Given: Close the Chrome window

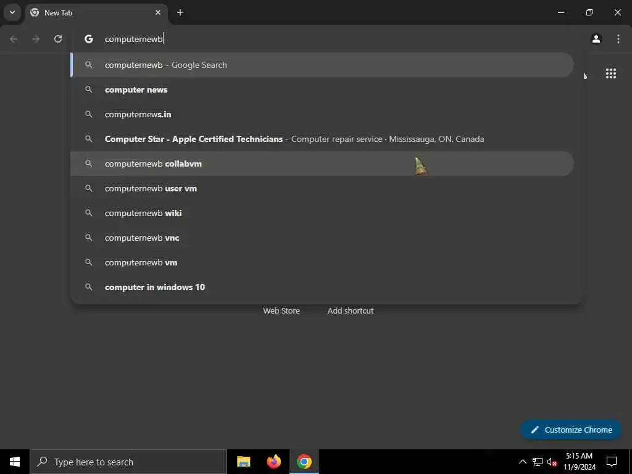Looking at the screenshot, I should 617,12.
